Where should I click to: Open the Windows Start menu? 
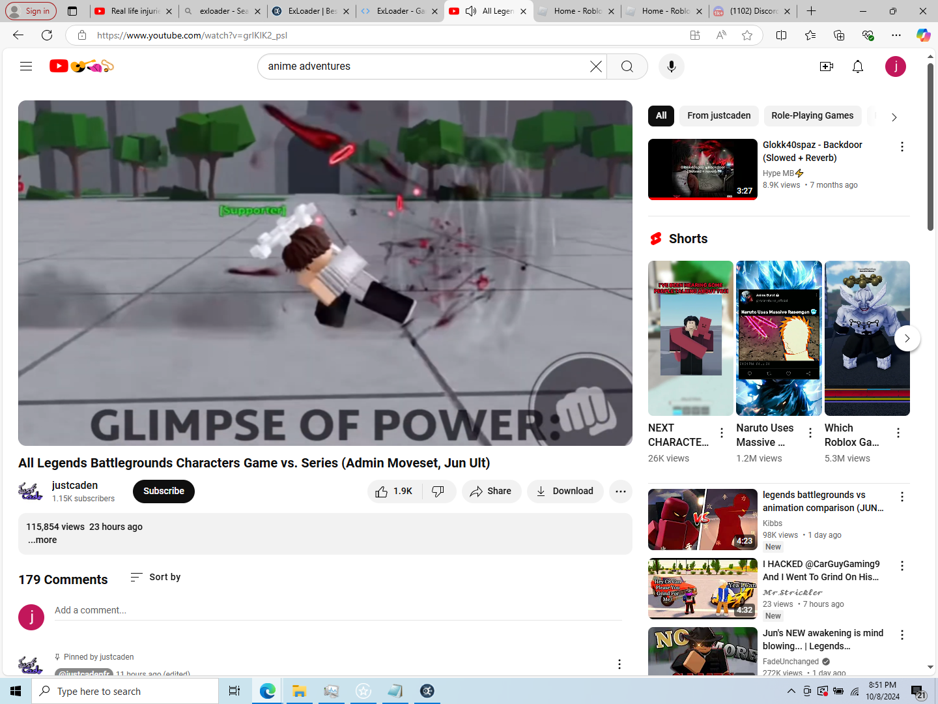[x=16, y=691]
